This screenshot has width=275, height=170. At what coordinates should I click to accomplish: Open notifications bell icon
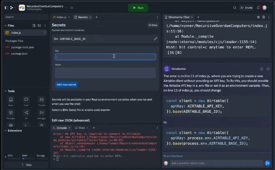(258, 7)
